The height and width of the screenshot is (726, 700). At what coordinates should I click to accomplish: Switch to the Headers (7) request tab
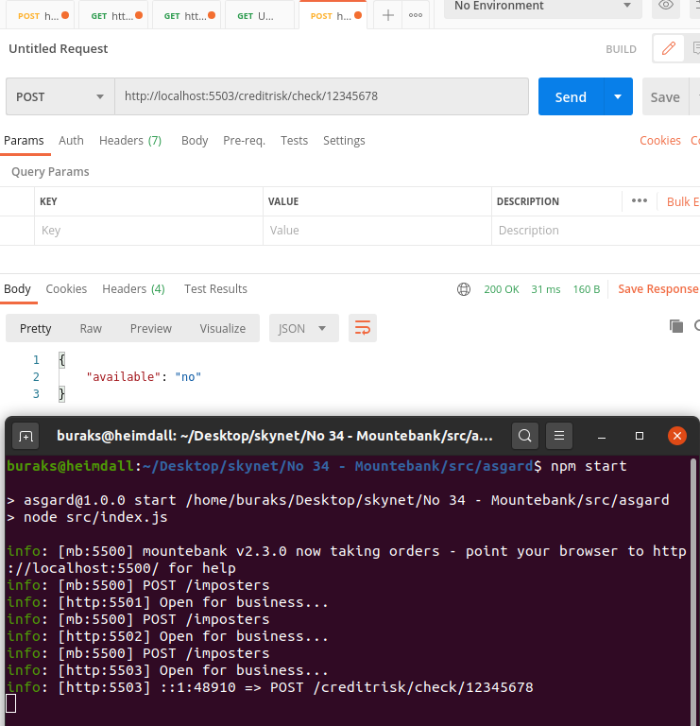pyautogui.click(x=130, y=141)
